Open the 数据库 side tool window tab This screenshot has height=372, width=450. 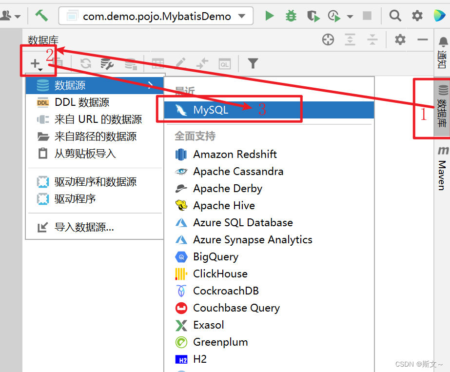coord(442,106)
